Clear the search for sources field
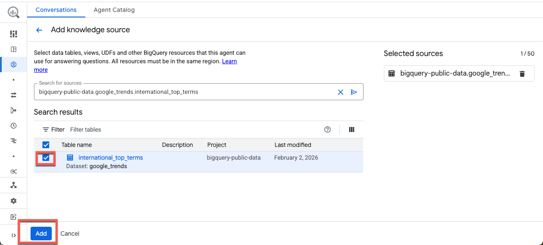Screen dimensions: 543x245 click(340, 92)
